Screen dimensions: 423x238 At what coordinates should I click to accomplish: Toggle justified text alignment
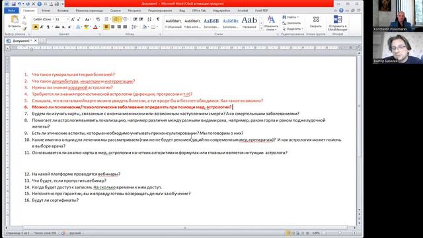[125, 27]
